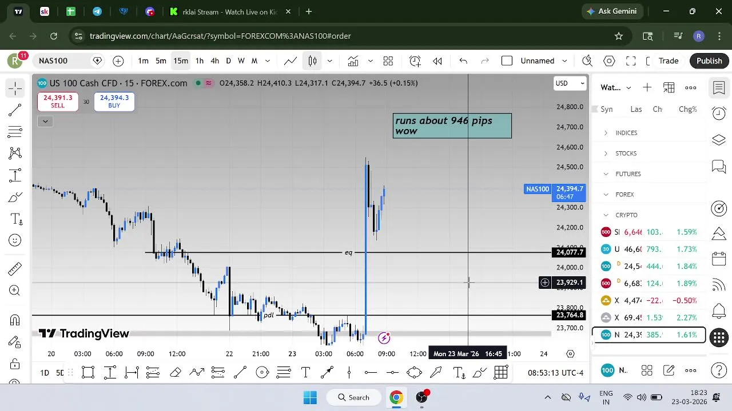Select the text annotation tool in left sidebar
The height and width of the screenshot is (411, 732).
(15, 219)
